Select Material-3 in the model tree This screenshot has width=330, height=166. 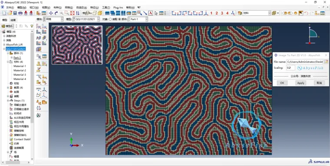20,75
